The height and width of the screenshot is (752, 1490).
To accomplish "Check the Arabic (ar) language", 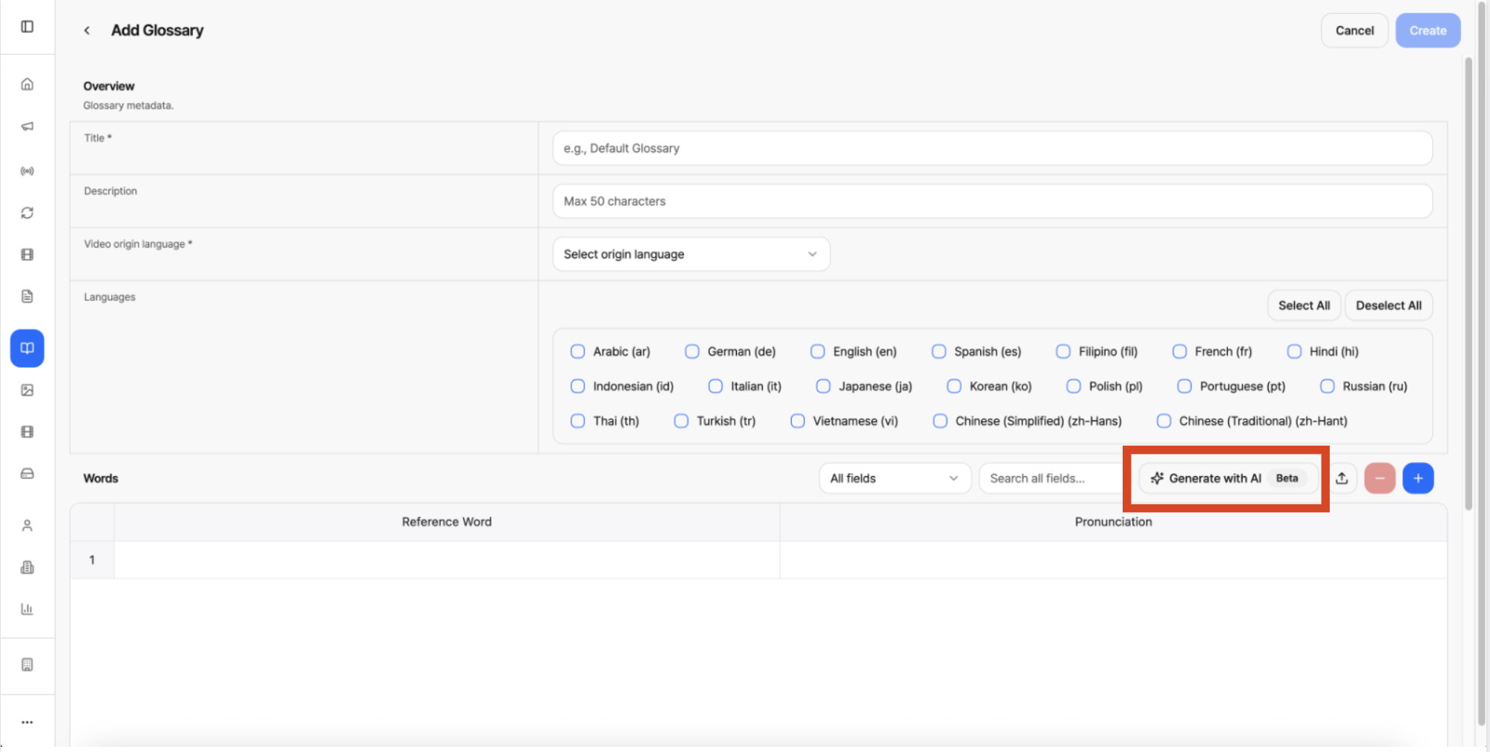I will pos(577,352).
